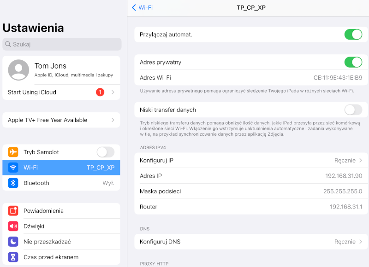Select the Dźwięki speaker icon
The height and width of the screenshot is (267, 369).
[x=13, y=226]
